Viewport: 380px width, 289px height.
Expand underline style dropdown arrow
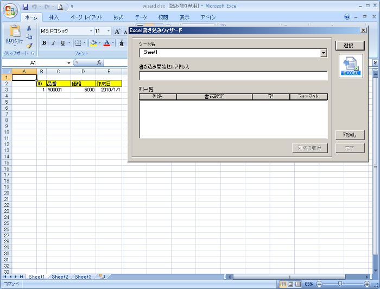pyautogui.click(x=69, y=43)
